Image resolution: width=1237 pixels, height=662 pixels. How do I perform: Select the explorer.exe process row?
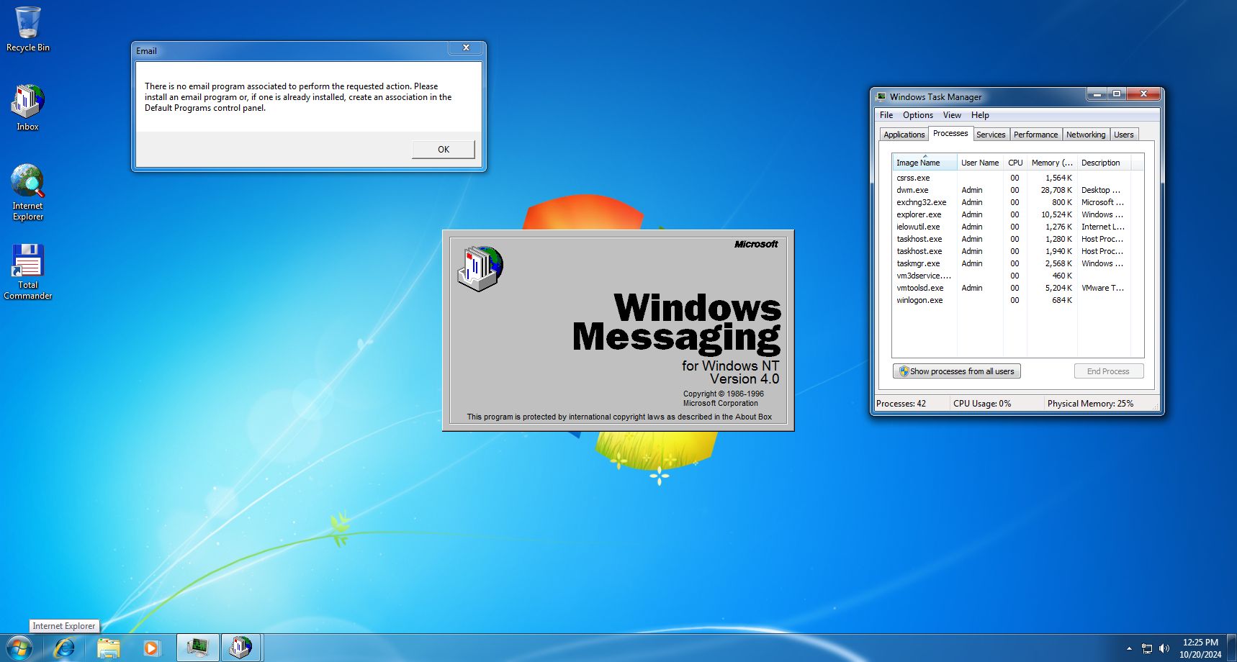pos(1012,214)
